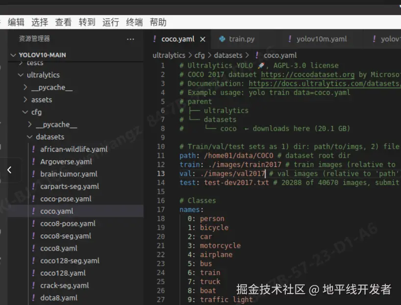Collapse the datasets folder
401x305 pixels.
[x=30, y=137]
